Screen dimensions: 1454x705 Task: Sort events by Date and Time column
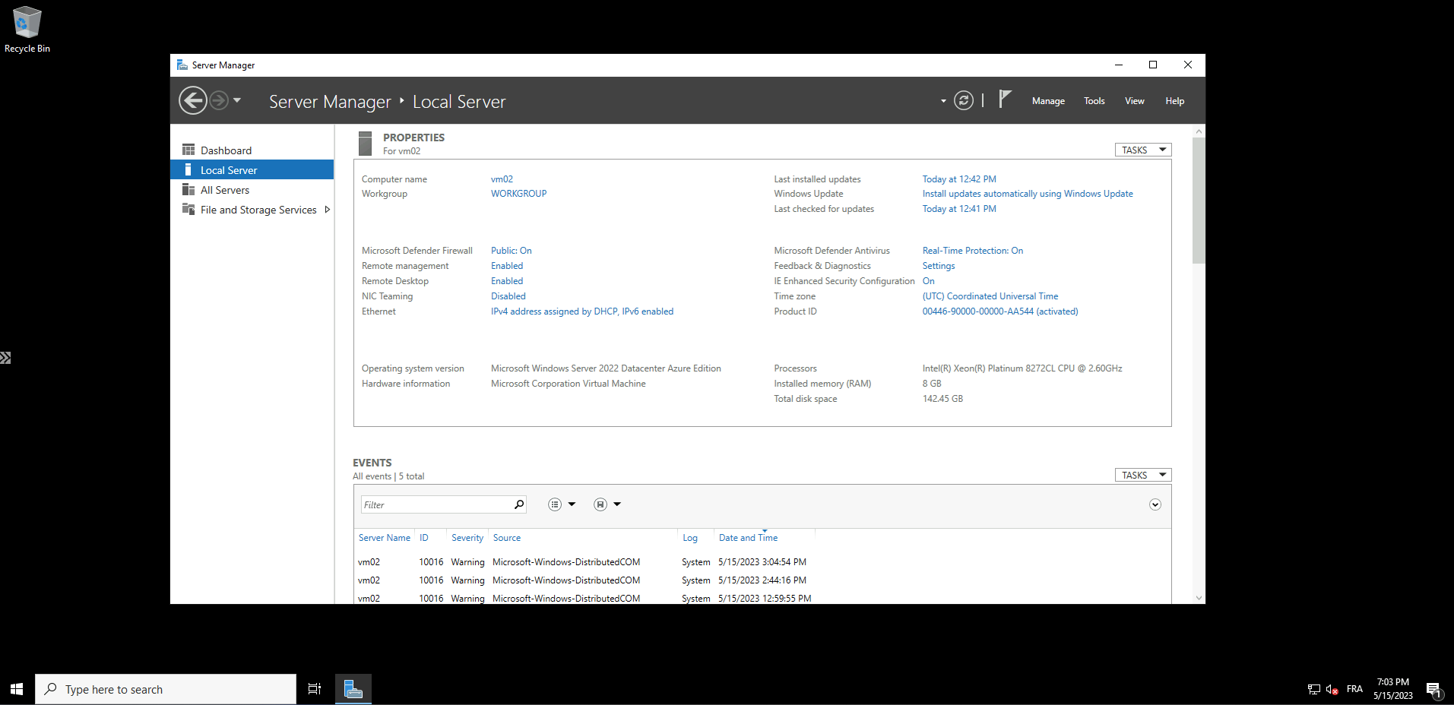tap(749, 538)
